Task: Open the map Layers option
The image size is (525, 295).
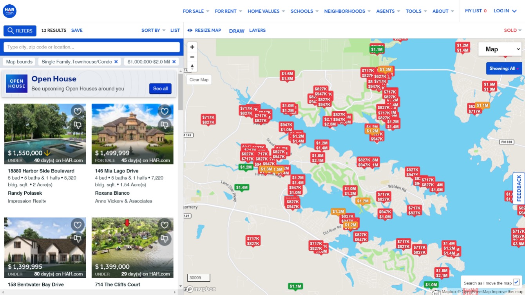Action: (x=257, y=31)
